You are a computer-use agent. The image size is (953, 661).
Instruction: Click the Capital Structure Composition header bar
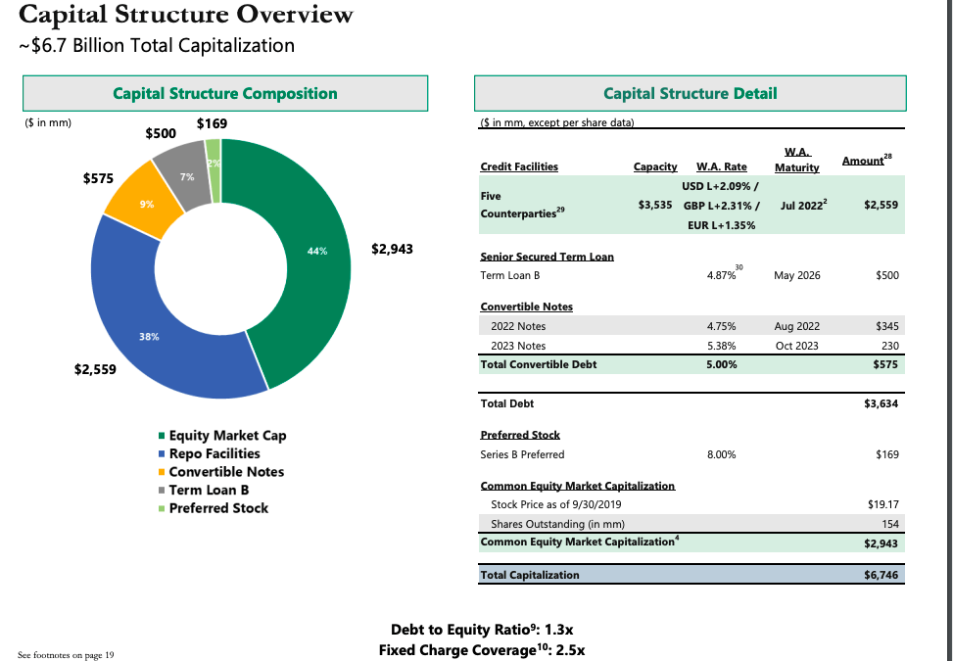[x=225, y=93]
